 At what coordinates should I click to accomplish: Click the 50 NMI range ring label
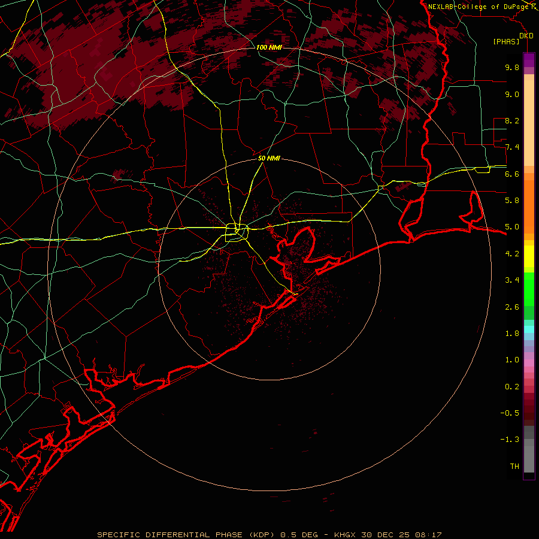(269, 158)
